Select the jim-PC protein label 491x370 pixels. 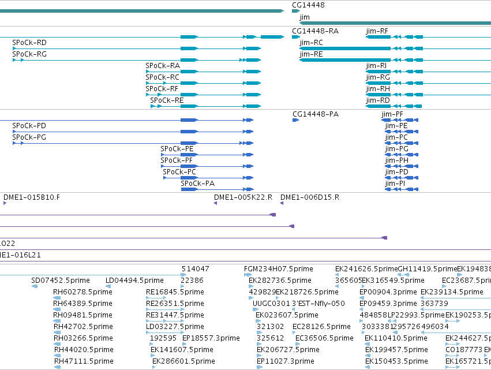(x=396, y=137)
